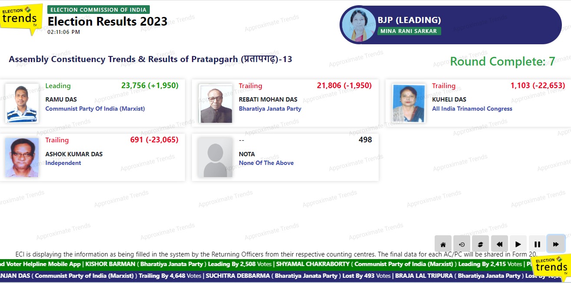Click the back/logout arrow-circle icon button
The width and height of the screenshot is (571, 283).
[x=462, y=244]
